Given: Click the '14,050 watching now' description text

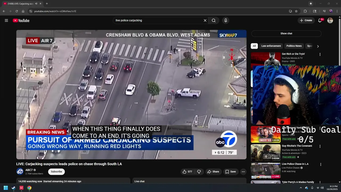Looking at the screenshot, I should [30, 181].
